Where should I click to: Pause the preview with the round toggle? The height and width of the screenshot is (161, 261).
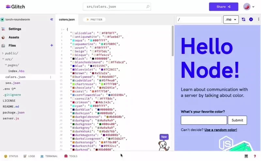[x=251, y=20]
